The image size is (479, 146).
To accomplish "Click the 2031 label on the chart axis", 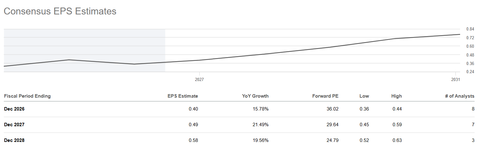I will (x=455, y=80).
